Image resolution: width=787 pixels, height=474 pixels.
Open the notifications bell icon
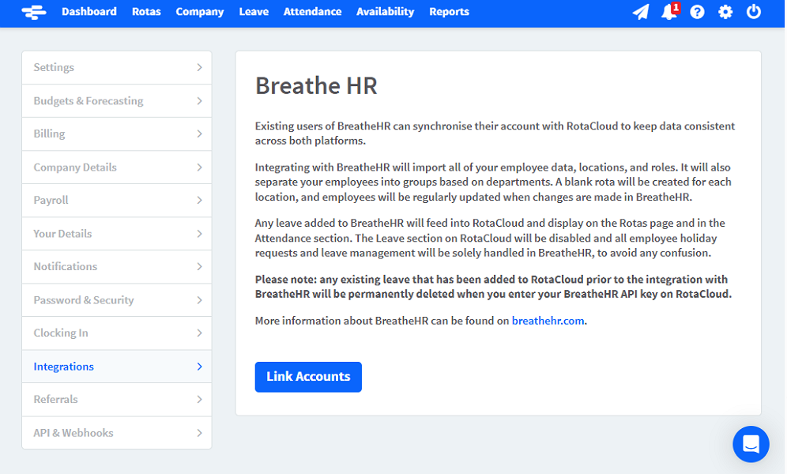click(668, 12)
